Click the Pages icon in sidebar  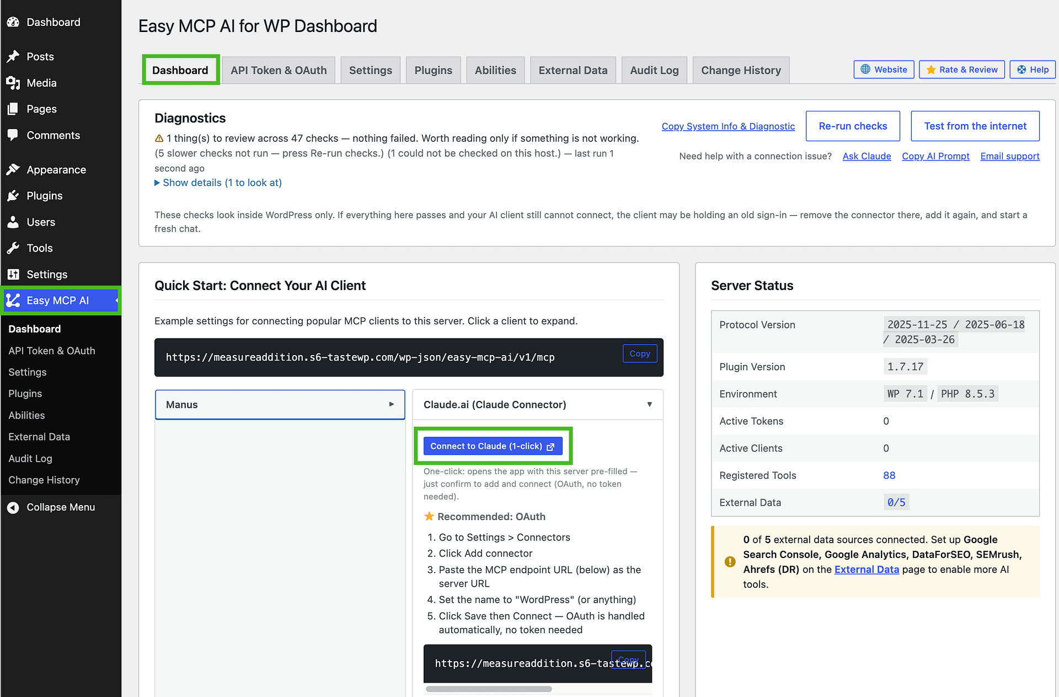13,109
